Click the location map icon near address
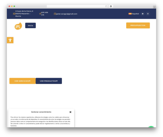The height and width of the screenshot is (137, 163). coord(14,14)
